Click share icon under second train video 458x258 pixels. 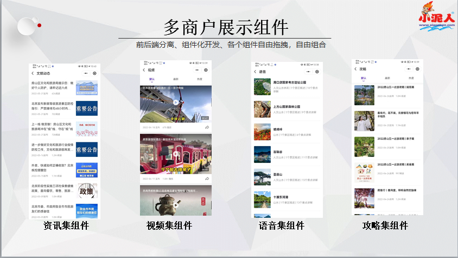point(207,178)
